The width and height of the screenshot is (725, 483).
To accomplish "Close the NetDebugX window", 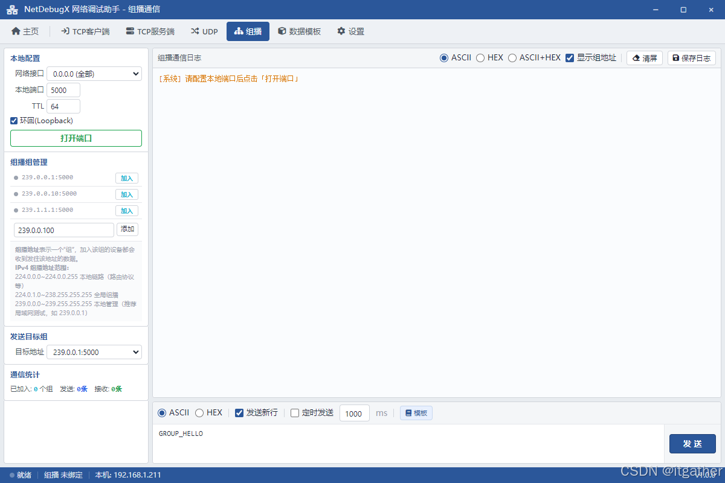I will 710,10.
